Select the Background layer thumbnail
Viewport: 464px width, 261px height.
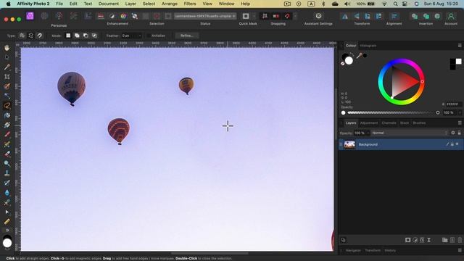(349, 144)
